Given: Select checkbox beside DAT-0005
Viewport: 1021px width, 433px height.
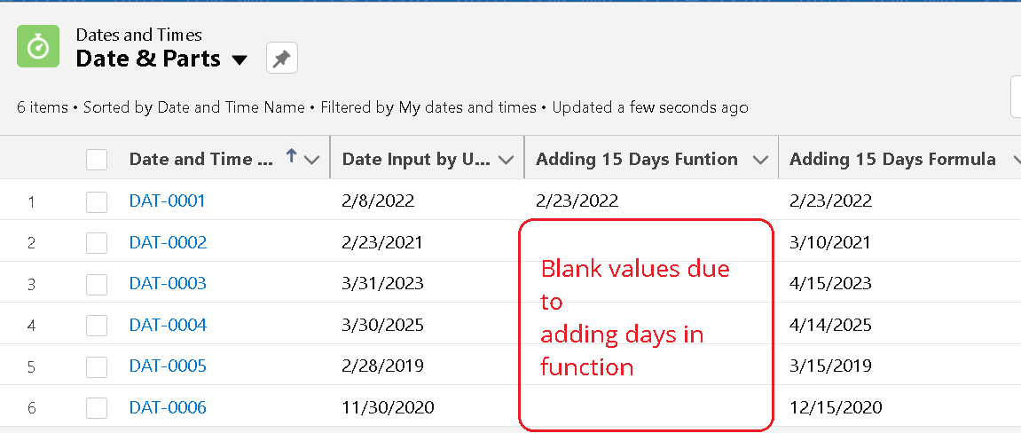Looking at the screenshot, I should [97, 366].
